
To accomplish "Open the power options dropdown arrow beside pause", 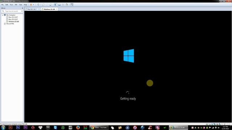I will coord(33,5).
